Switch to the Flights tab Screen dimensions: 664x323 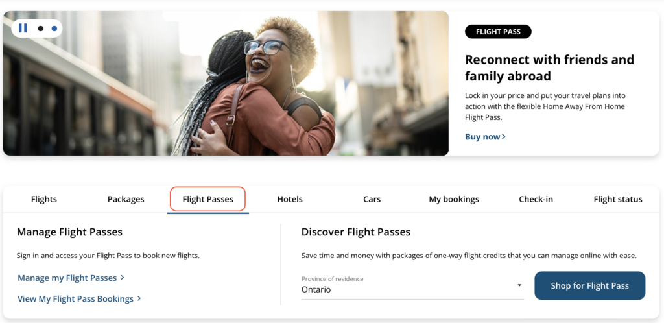[x=44, y=199]
